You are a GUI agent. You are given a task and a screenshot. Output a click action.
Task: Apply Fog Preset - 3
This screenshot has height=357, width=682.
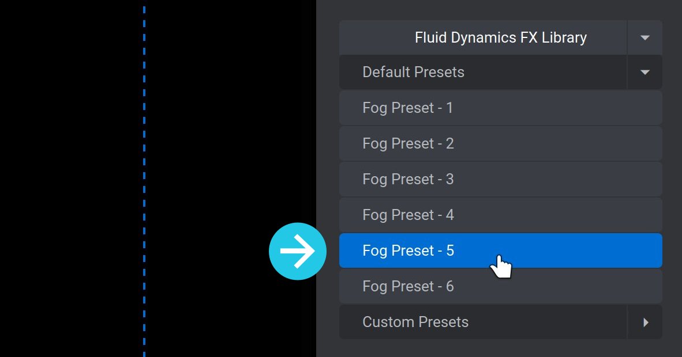coord(501,179)
